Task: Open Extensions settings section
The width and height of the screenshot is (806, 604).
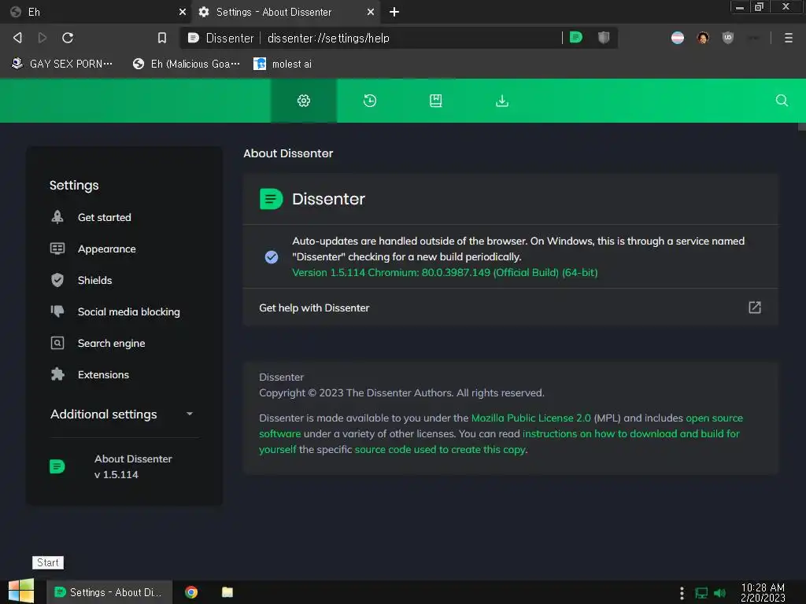Action: [x=103, y=374]
